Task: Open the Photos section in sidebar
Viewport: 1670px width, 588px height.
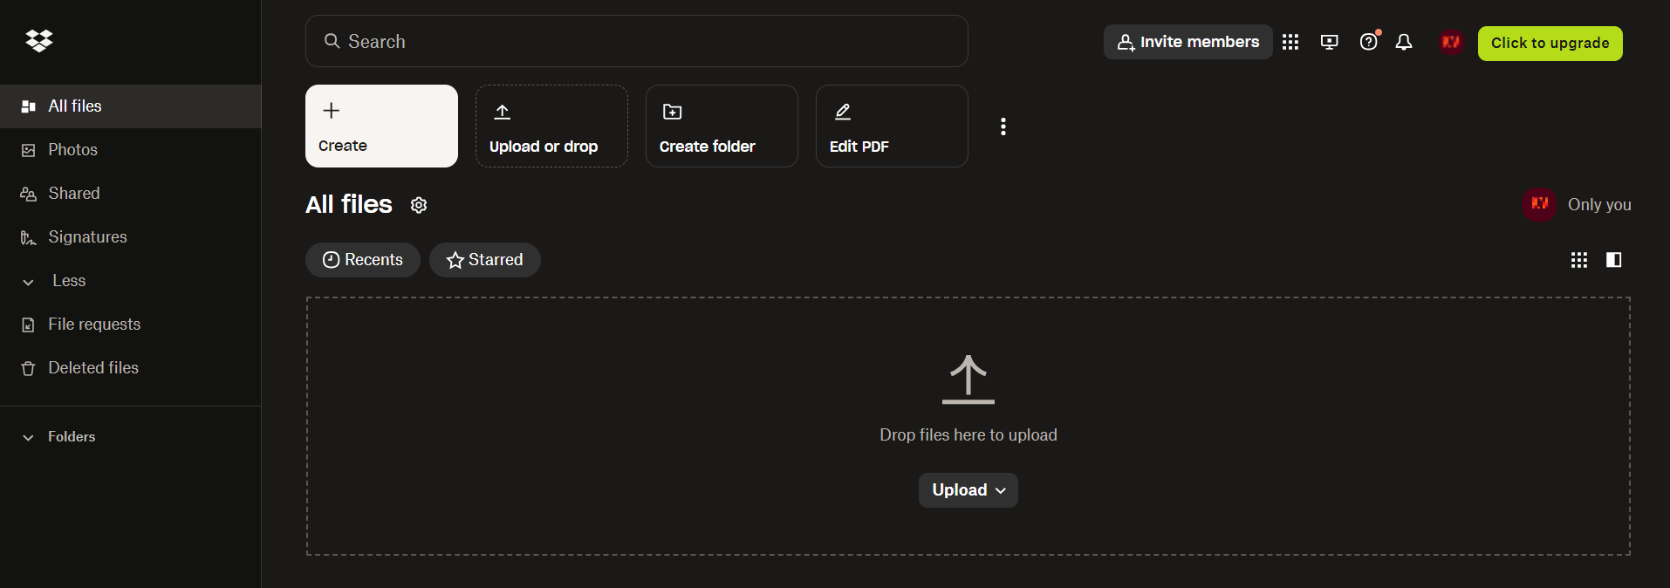Action: tap(72, 149)
